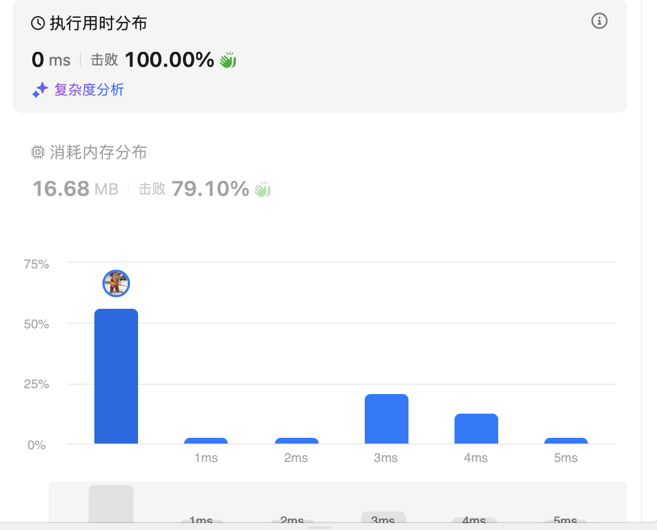Click the user avatar above the tallest bar
Image resolution: width=657 pixels, height=530 pixels.
[x=116, y=283]
